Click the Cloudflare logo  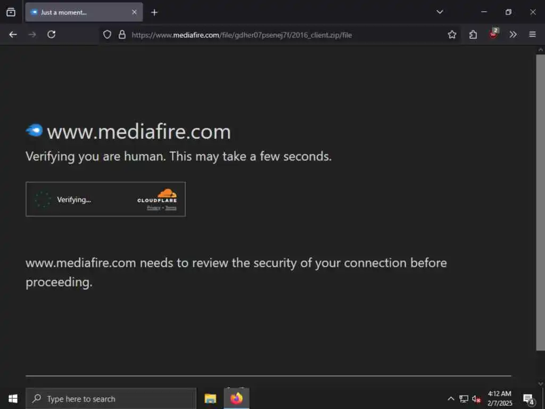(157, 196)
